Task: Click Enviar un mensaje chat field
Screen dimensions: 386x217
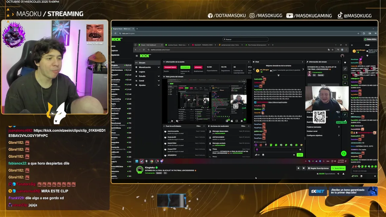Action: point(364,171)
